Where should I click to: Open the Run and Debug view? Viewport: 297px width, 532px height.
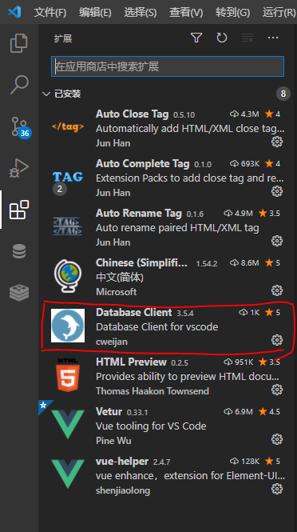(19, 168)
